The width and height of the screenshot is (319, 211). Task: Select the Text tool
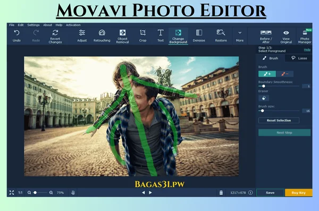pyautogui.click(x=161, y=36)
